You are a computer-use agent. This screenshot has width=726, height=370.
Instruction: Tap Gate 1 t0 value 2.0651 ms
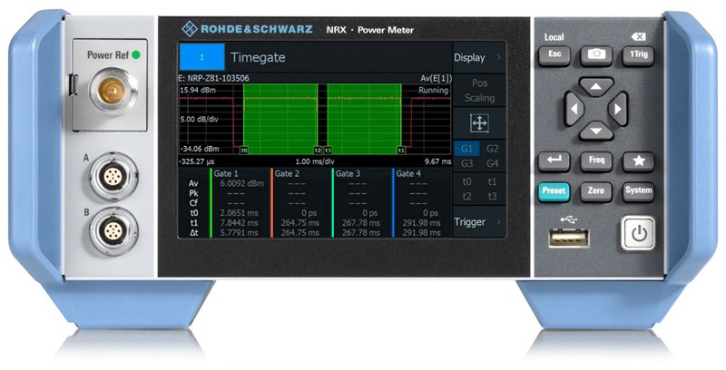pyautogui.click(x=239, y=213)
